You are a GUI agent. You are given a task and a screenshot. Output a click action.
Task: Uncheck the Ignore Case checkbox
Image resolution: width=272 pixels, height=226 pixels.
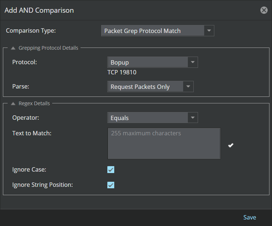(111, 169)
